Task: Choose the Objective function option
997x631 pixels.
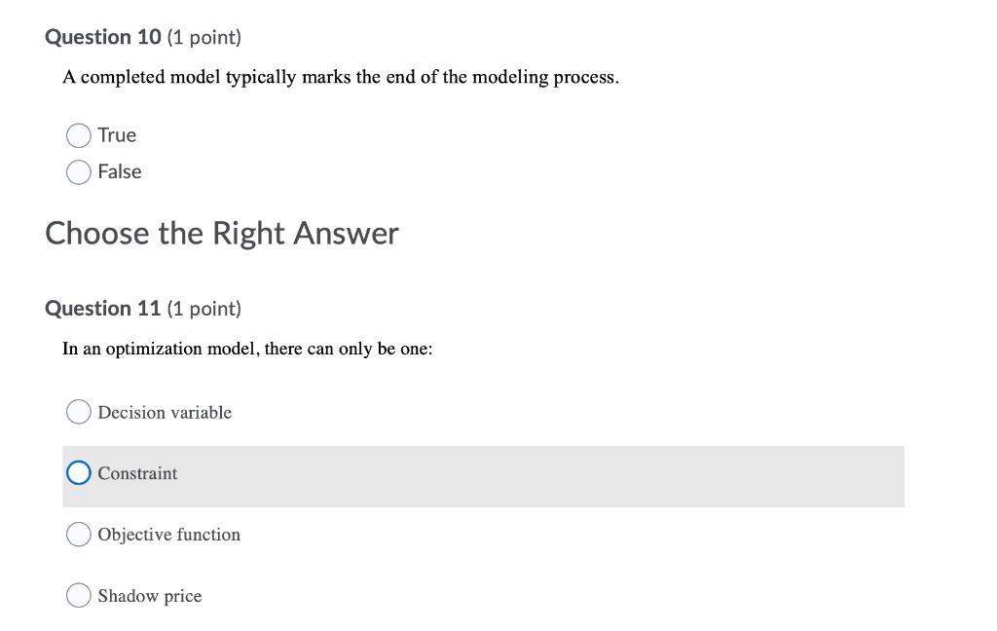Action: 78,534
